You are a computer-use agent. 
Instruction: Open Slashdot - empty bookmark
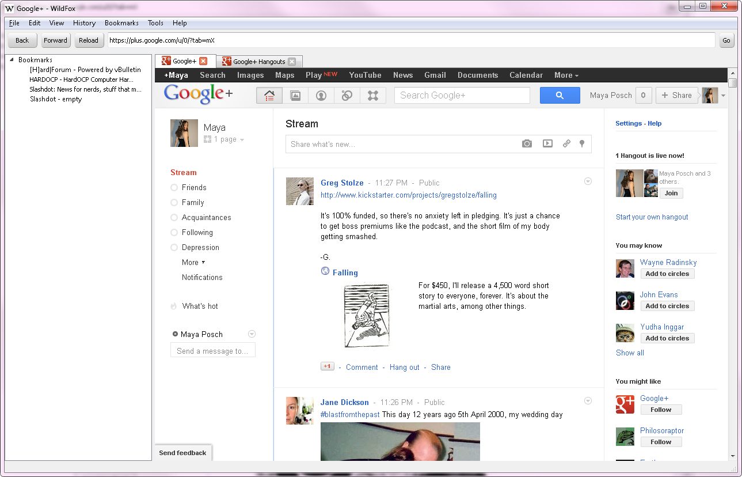click(56, 99)
